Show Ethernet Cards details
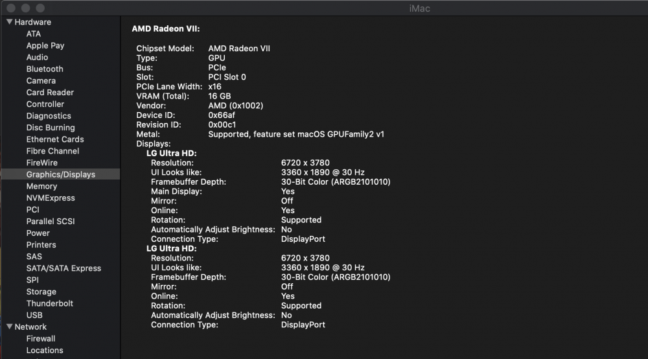Viewport: 648px width, 359px height. [x=55, y=139]
